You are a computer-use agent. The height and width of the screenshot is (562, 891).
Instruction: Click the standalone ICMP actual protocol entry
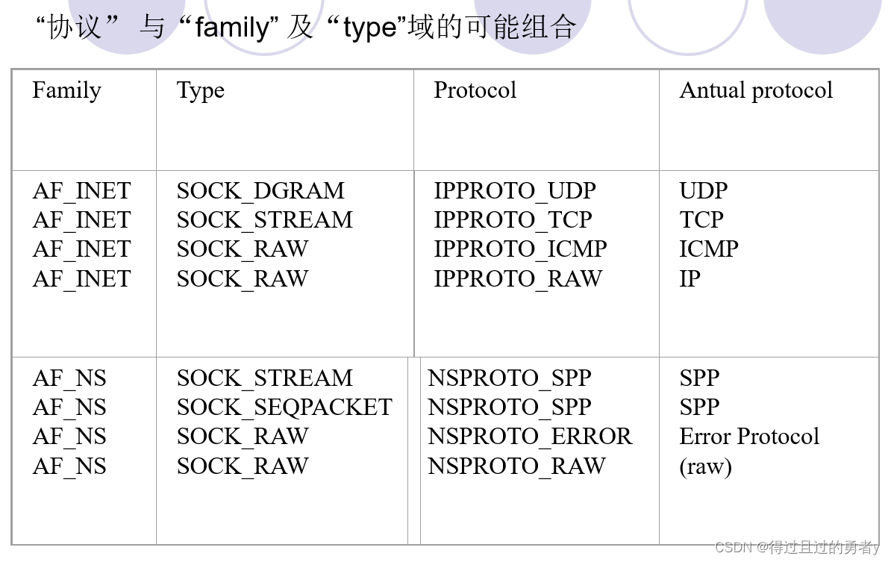click(708, 249)
